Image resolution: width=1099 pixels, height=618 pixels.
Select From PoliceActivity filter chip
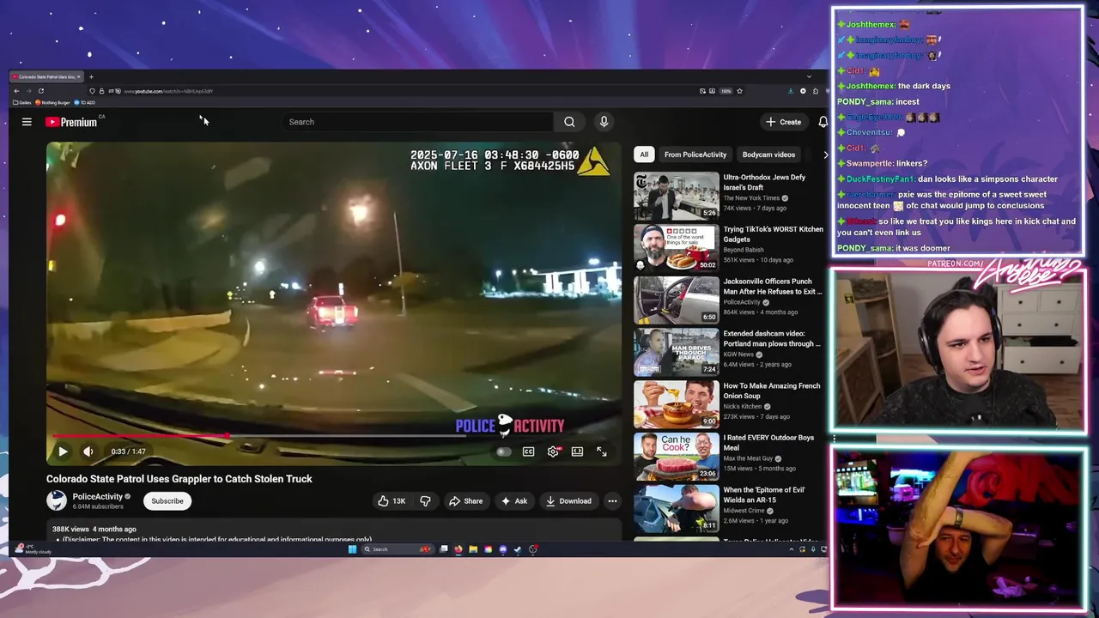coord(695,154)
